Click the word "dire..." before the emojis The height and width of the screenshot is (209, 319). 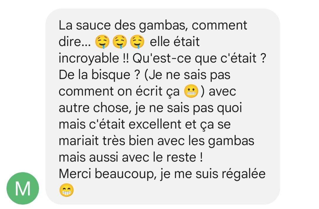pos(75,42)
